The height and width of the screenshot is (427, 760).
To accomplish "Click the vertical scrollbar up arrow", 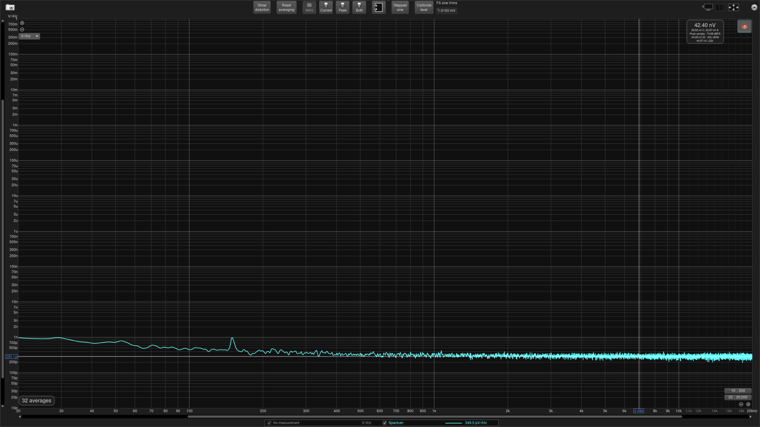I will coord(3,21).
